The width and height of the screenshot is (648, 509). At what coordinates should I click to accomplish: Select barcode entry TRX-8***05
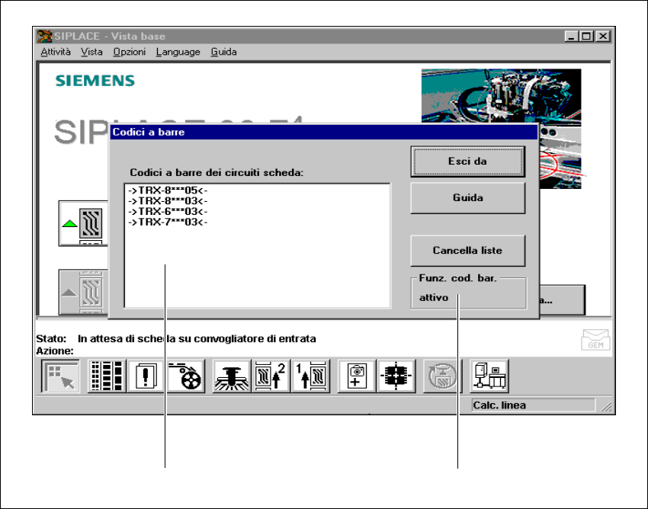coord(168,190)
